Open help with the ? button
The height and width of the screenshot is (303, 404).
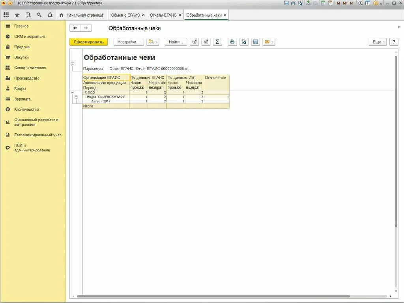click(394, 42)
